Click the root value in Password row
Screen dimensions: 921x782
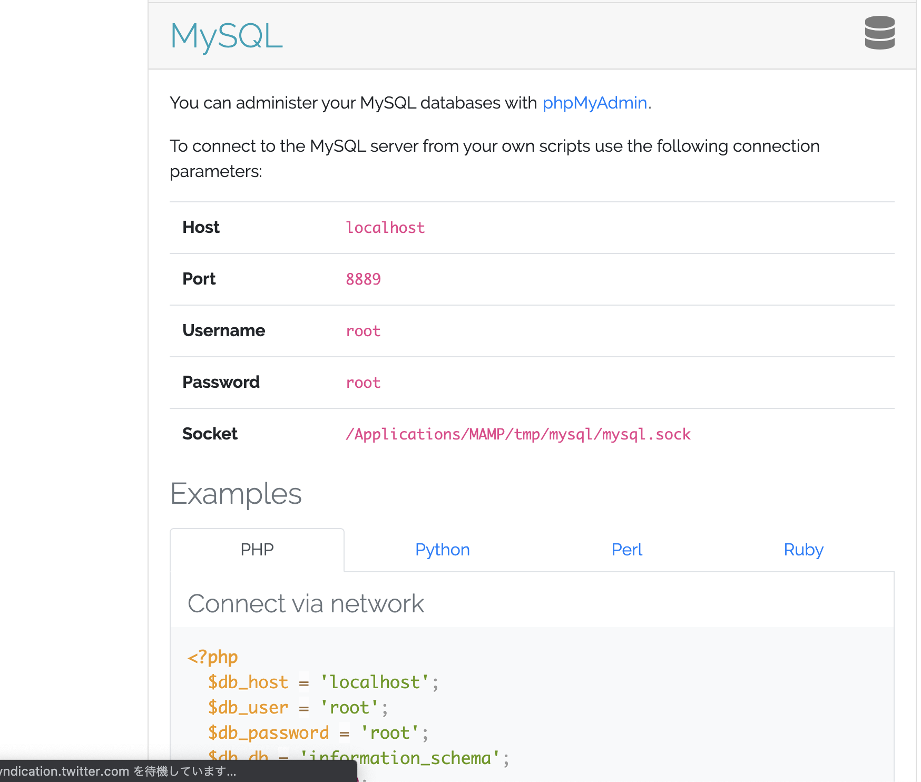click(x=363, y=383)
